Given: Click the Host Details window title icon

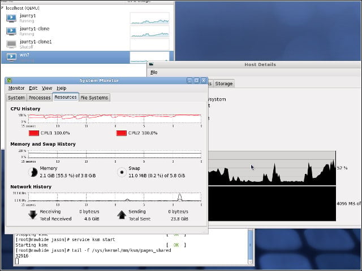Looking at the screenshot, I should click(x=151, y=64).
